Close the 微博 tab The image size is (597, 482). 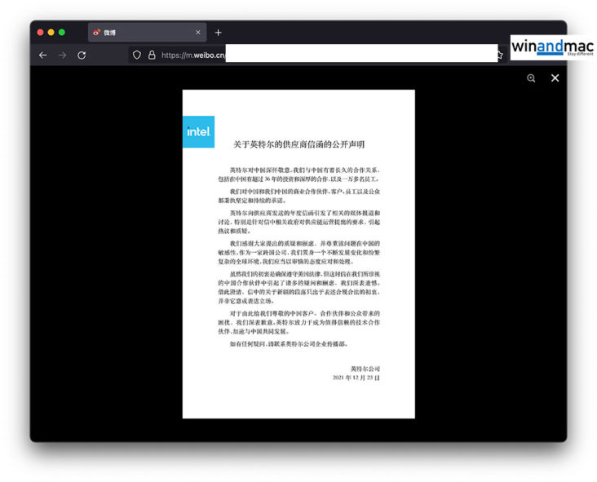pyautogui.click(x=197, y=33)
